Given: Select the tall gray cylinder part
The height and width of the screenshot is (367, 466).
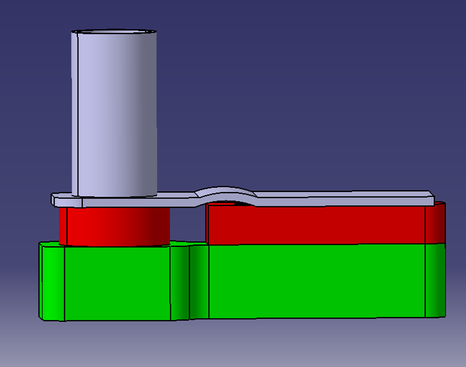Looking at the screenshot, I should 114,113.
